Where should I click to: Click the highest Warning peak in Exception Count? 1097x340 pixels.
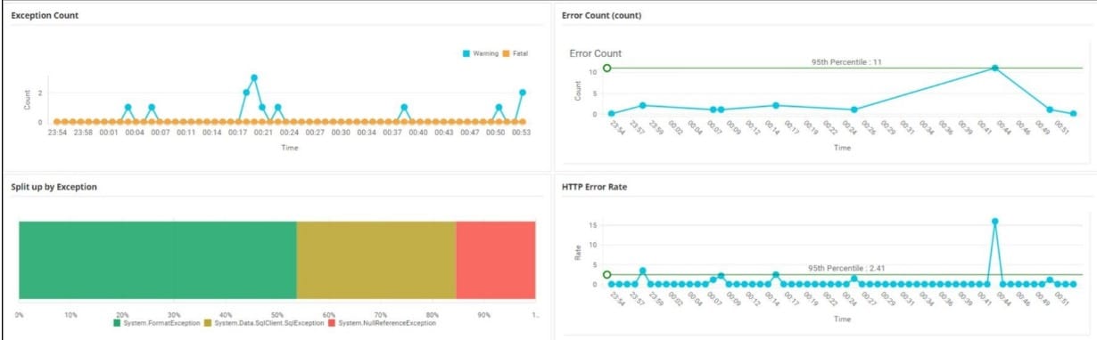(x=254, y=77)
